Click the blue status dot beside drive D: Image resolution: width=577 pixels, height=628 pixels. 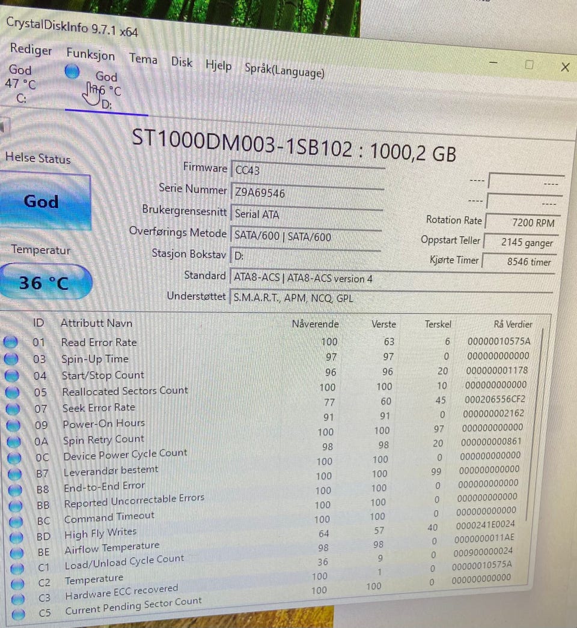[x=72, y=71]
